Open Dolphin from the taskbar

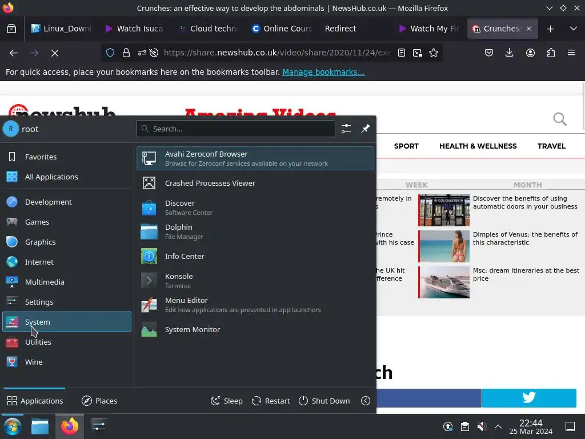point(39,426)
